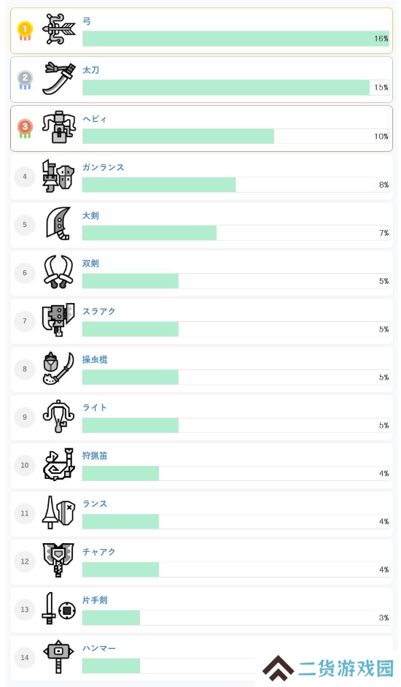Click the rank 10 number badge

[x=25, y=465]
